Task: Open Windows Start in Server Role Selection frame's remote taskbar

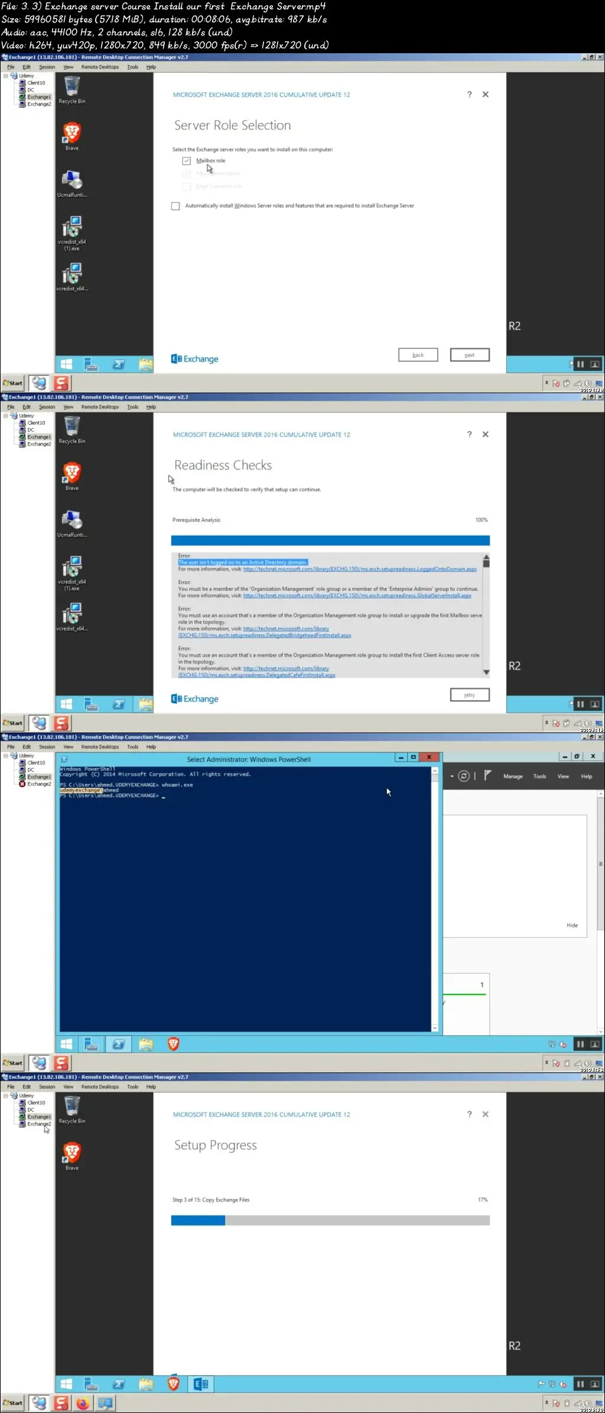Action: [67, 365]
